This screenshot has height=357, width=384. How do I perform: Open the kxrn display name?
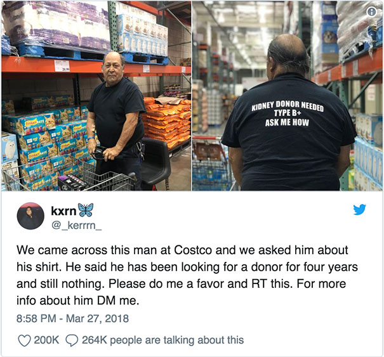(63, 211)
